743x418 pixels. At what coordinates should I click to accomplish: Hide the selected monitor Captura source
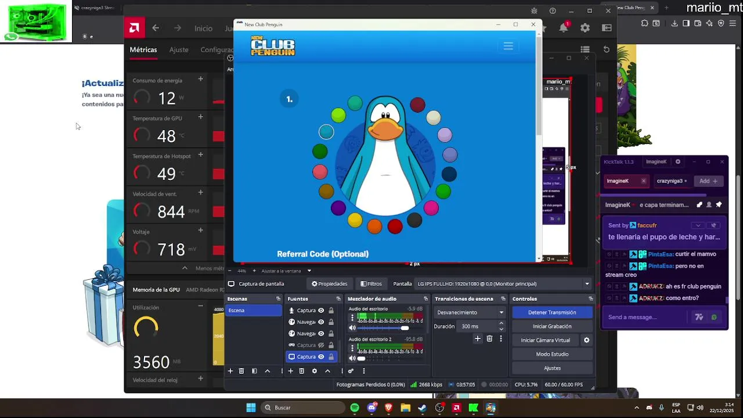pyautogui.click(x=321, y=357)
